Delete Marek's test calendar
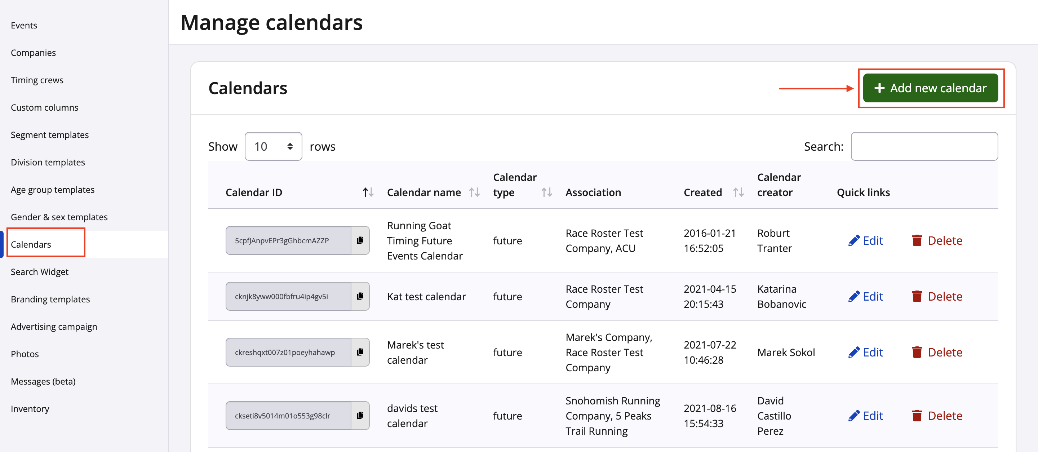Viewport: 1038px width, 452px height. (937, 352)
